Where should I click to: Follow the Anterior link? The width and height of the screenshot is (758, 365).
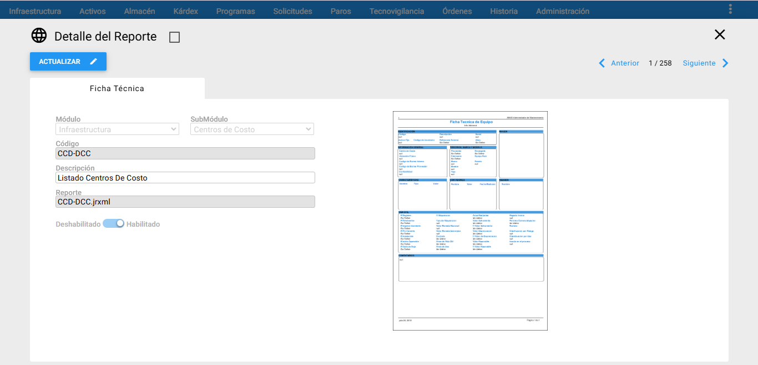click(x=625, y=63)
